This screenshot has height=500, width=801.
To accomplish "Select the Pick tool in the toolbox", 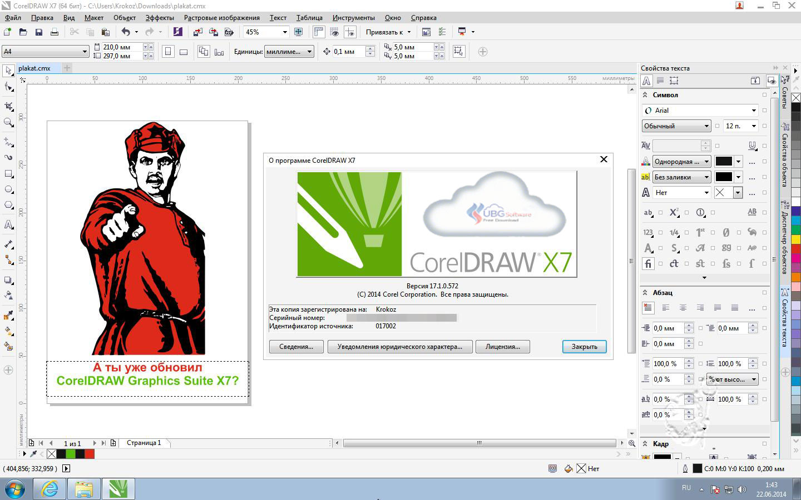I will tap(8, 71).
